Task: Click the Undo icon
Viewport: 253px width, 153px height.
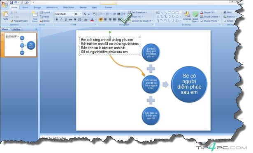Action: (x=16, y=2)
